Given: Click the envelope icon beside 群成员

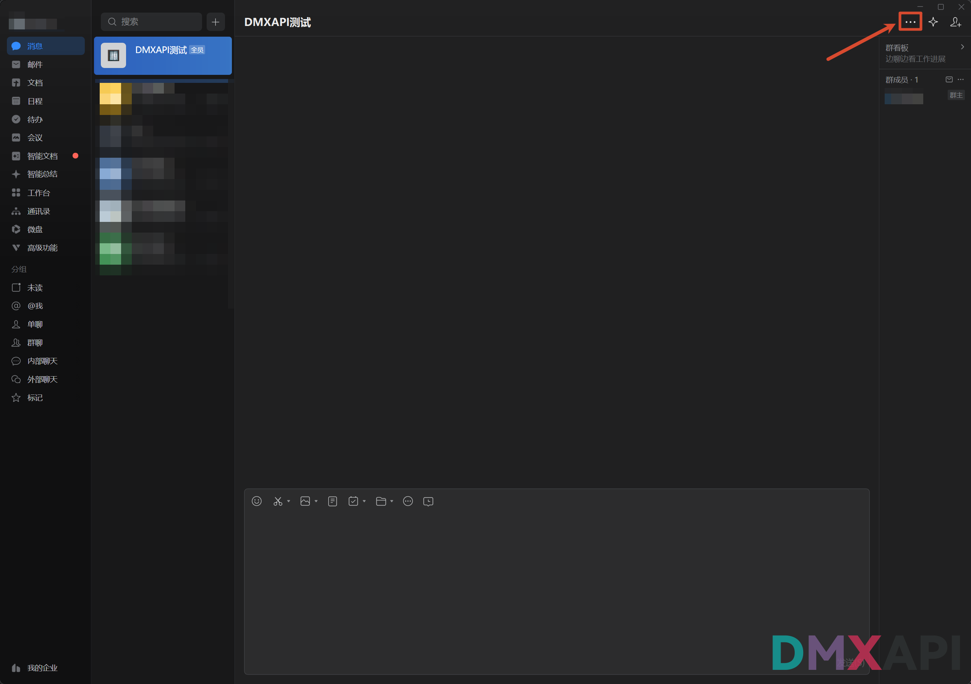Looking at the screenshot, I should point(949,79).
